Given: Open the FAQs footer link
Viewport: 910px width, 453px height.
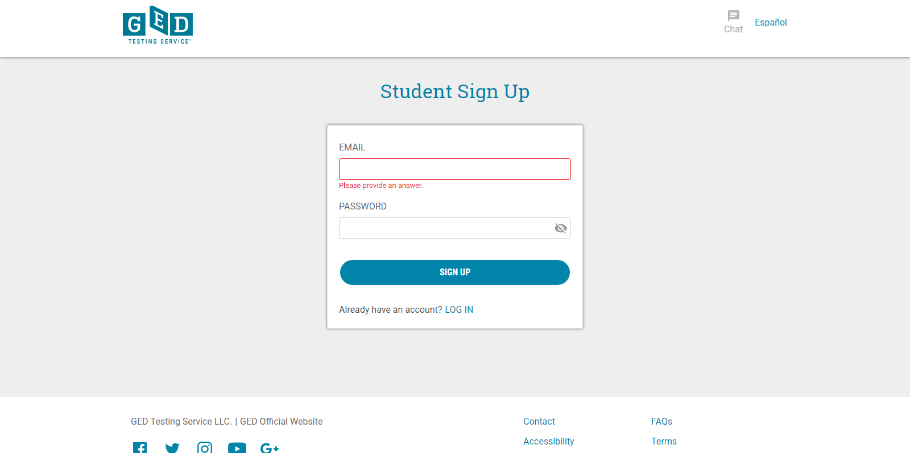Looking at the screenshot, I should click(661, 421).
